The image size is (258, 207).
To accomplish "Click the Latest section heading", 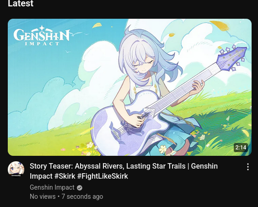I will (21, 3).
